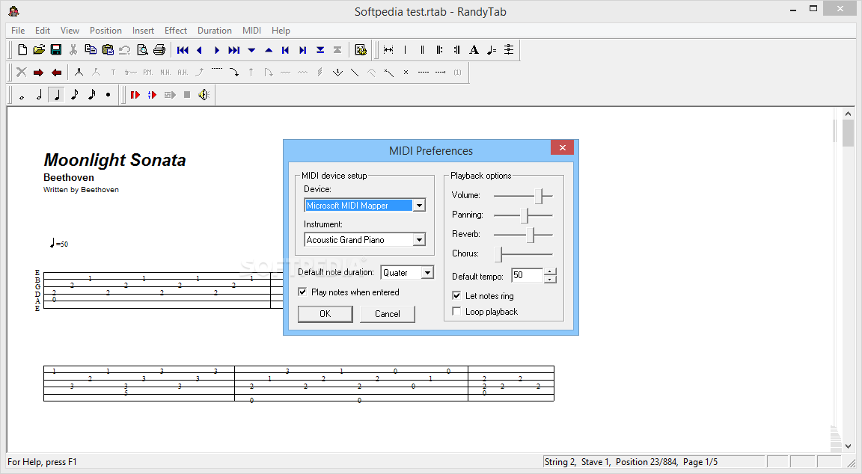Click the Volume slider handle
Viewport: 862px width, 474px height.
click(x=539, y=196)
